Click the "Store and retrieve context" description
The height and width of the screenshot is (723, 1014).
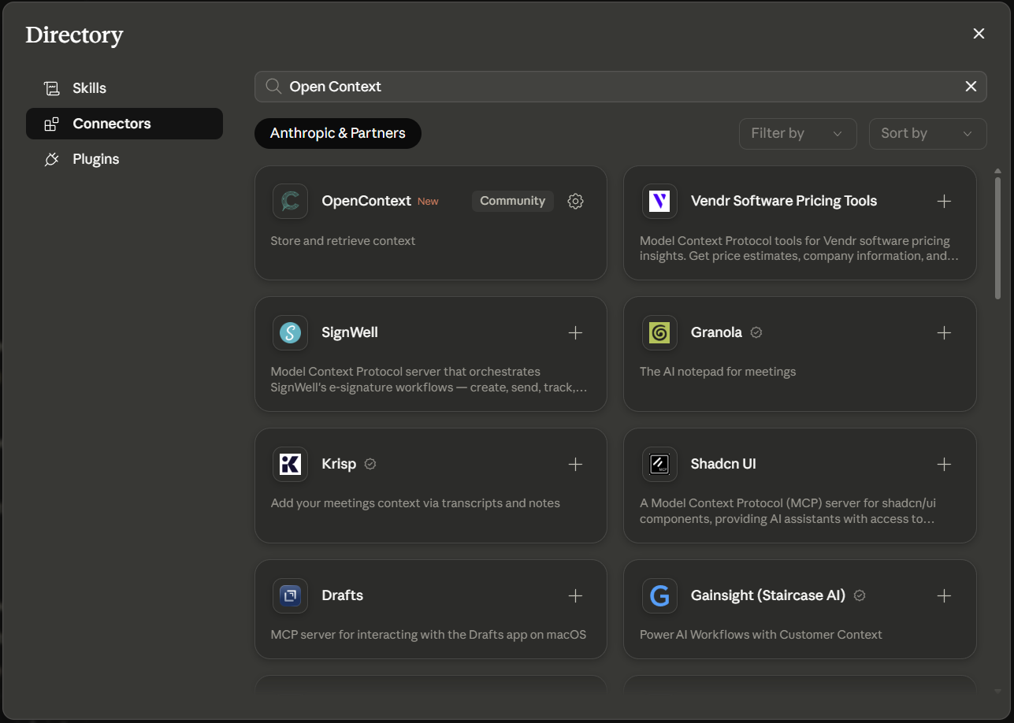click(x=343, y=241)
